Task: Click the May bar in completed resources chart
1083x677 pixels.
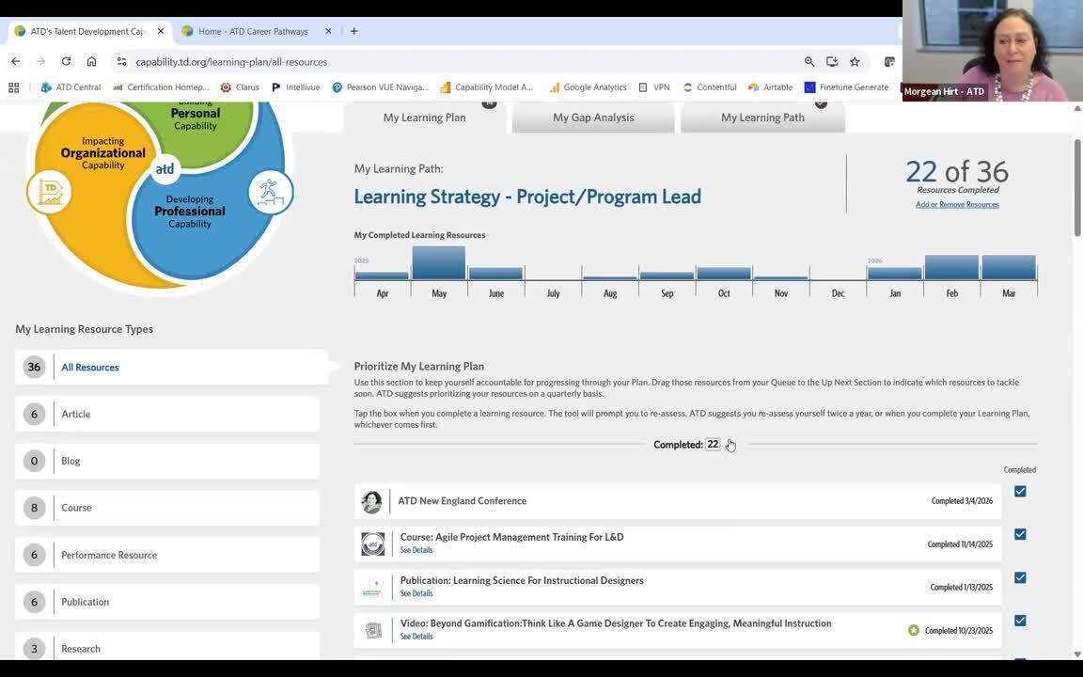Action: 439,263
